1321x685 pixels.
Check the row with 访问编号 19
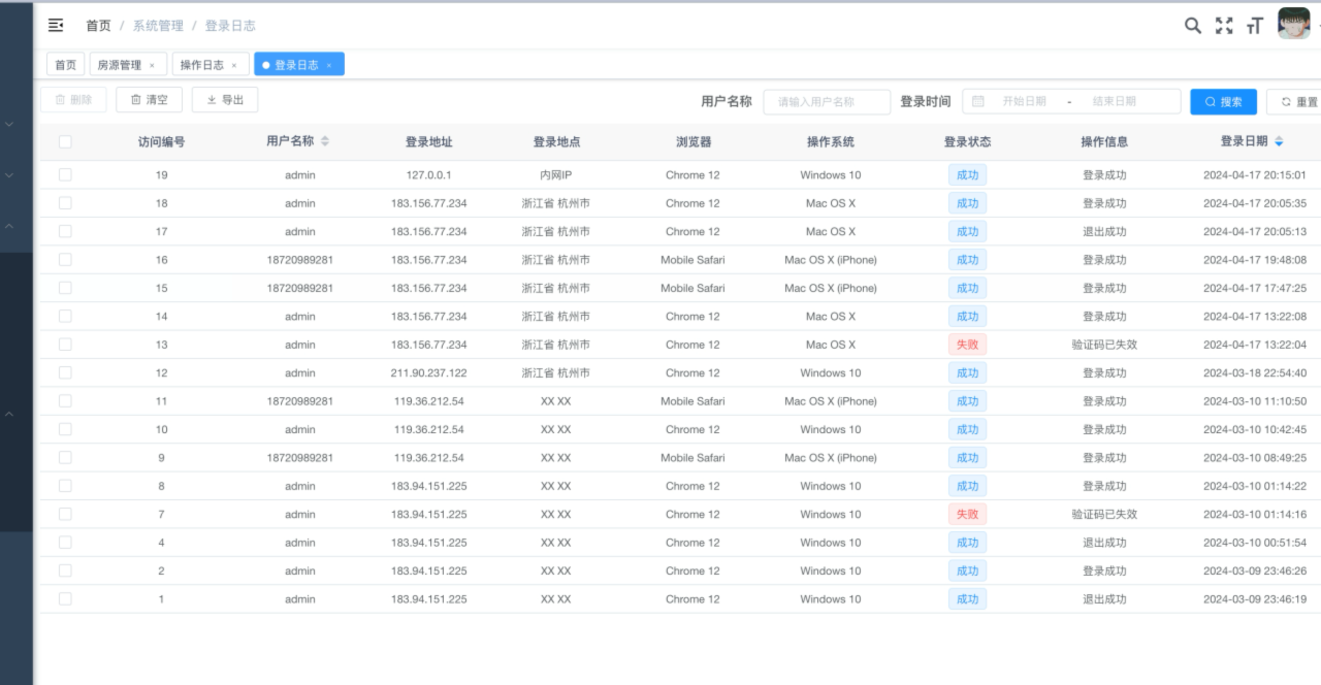(65, 175)
